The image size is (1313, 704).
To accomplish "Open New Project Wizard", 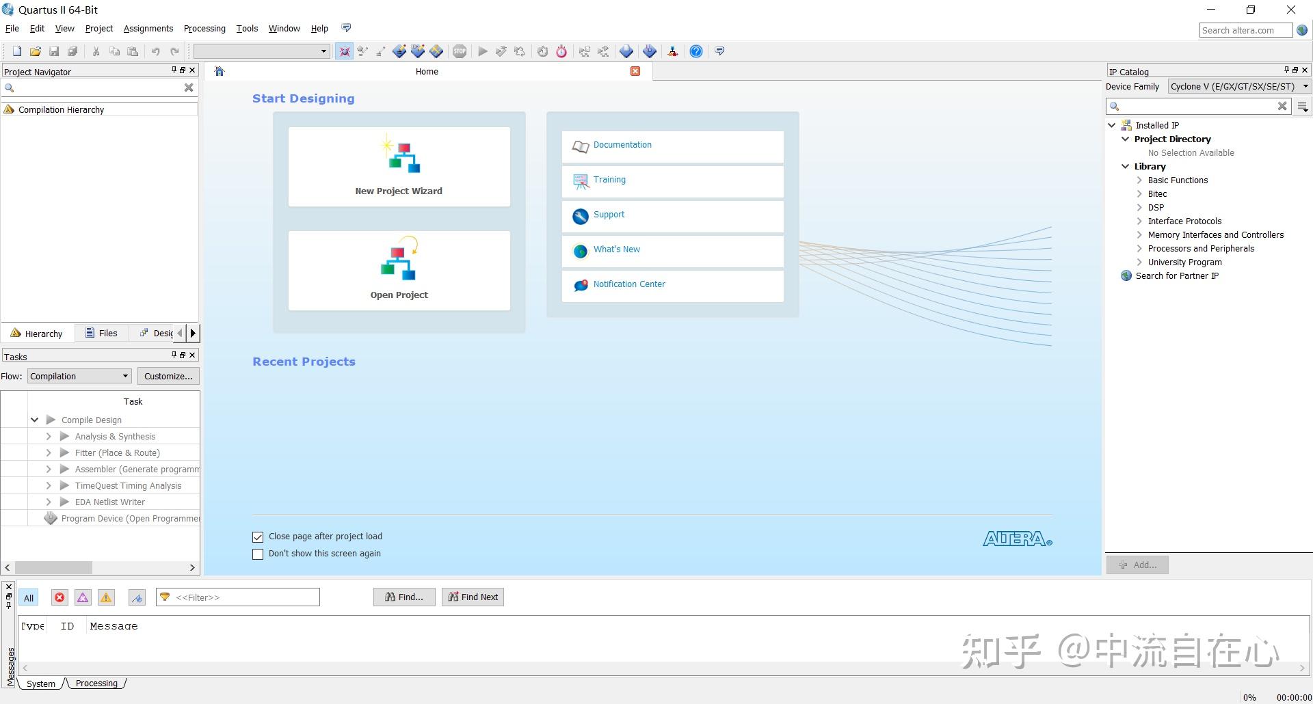I will tap(399, 167).
